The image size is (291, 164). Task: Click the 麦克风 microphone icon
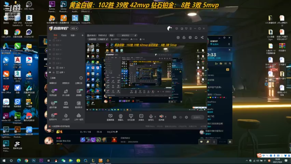coord(151,116)
